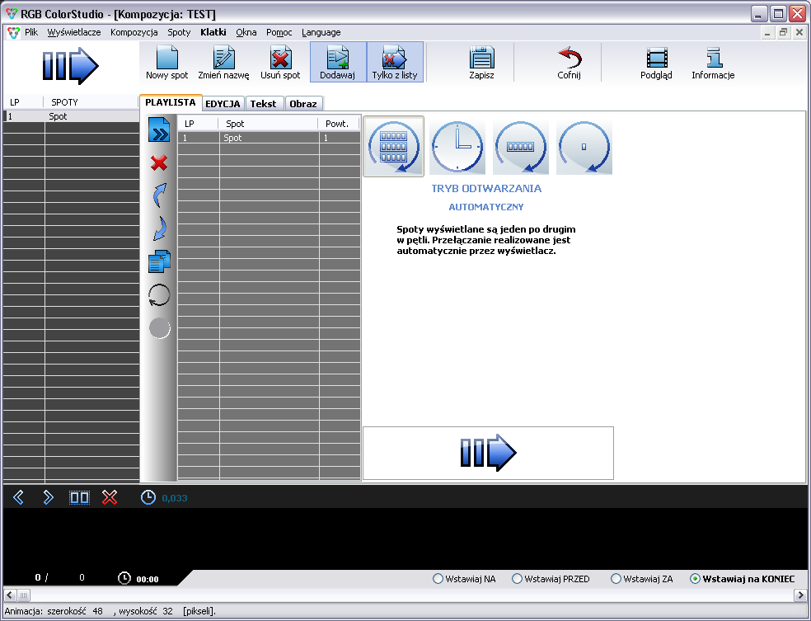Click the SPOTY column header

91,102
